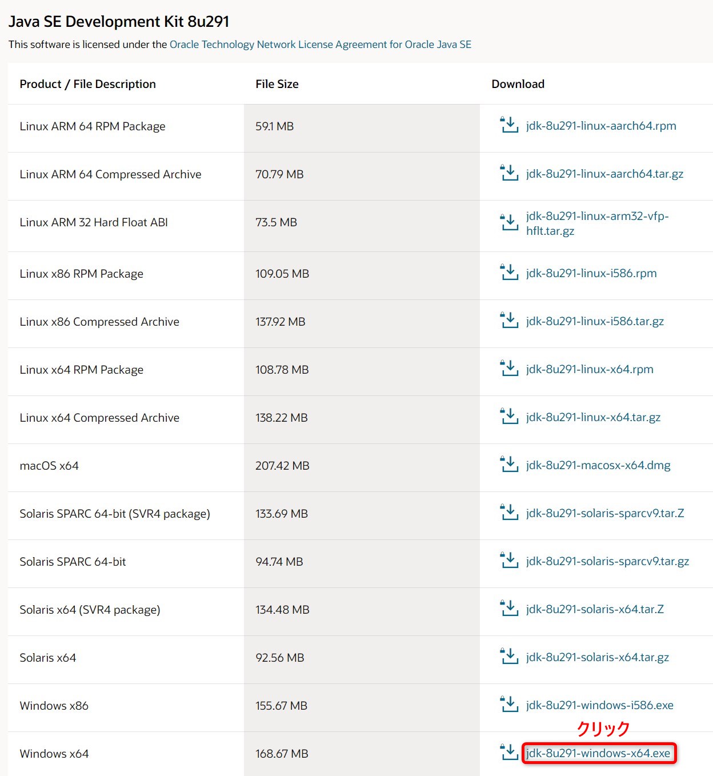Viewport: 713px width, 776px height.
Task: Click download icon for macOS x64 dmg
Action: (x=509, y=465)
